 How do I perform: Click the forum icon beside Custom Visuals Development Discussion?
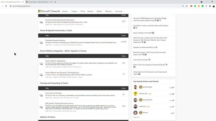click(x=41, y=22)
